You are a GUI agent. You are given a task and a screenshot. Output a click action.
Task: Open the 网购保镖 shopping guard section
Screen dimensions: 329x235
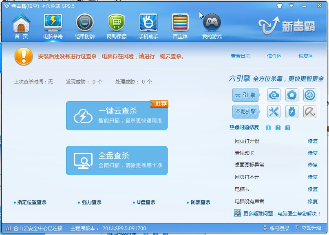tap(117, 26)
